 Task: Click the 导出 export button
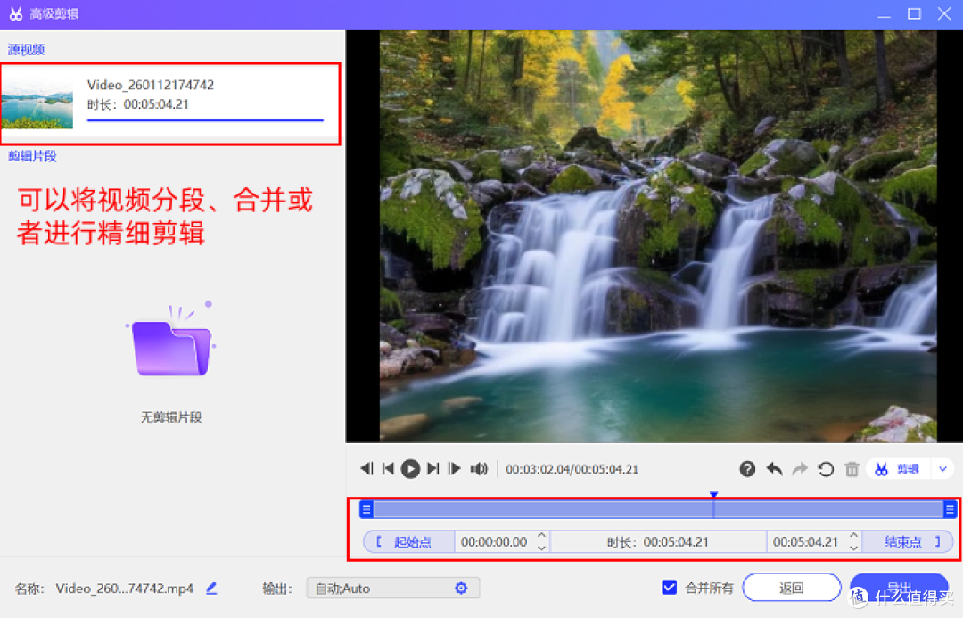(899, 588)
